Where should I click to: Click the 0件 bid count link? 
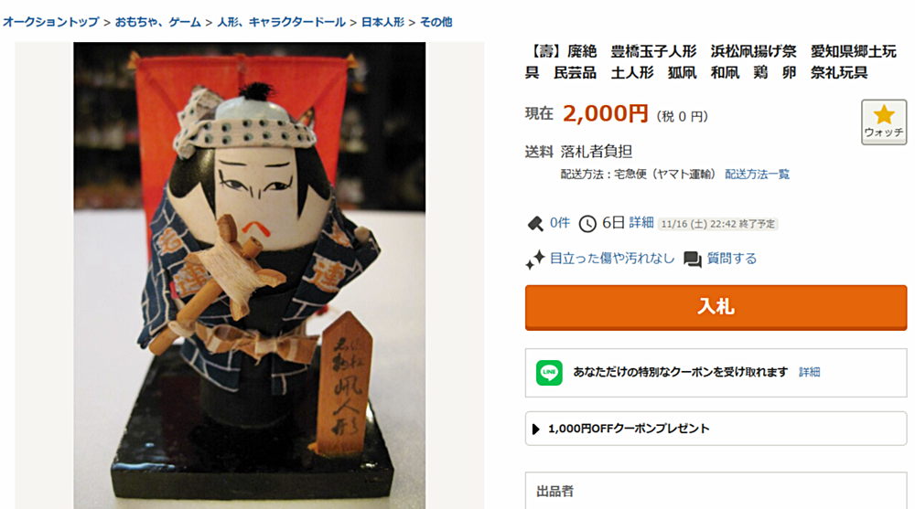click(x=560, y=223)
